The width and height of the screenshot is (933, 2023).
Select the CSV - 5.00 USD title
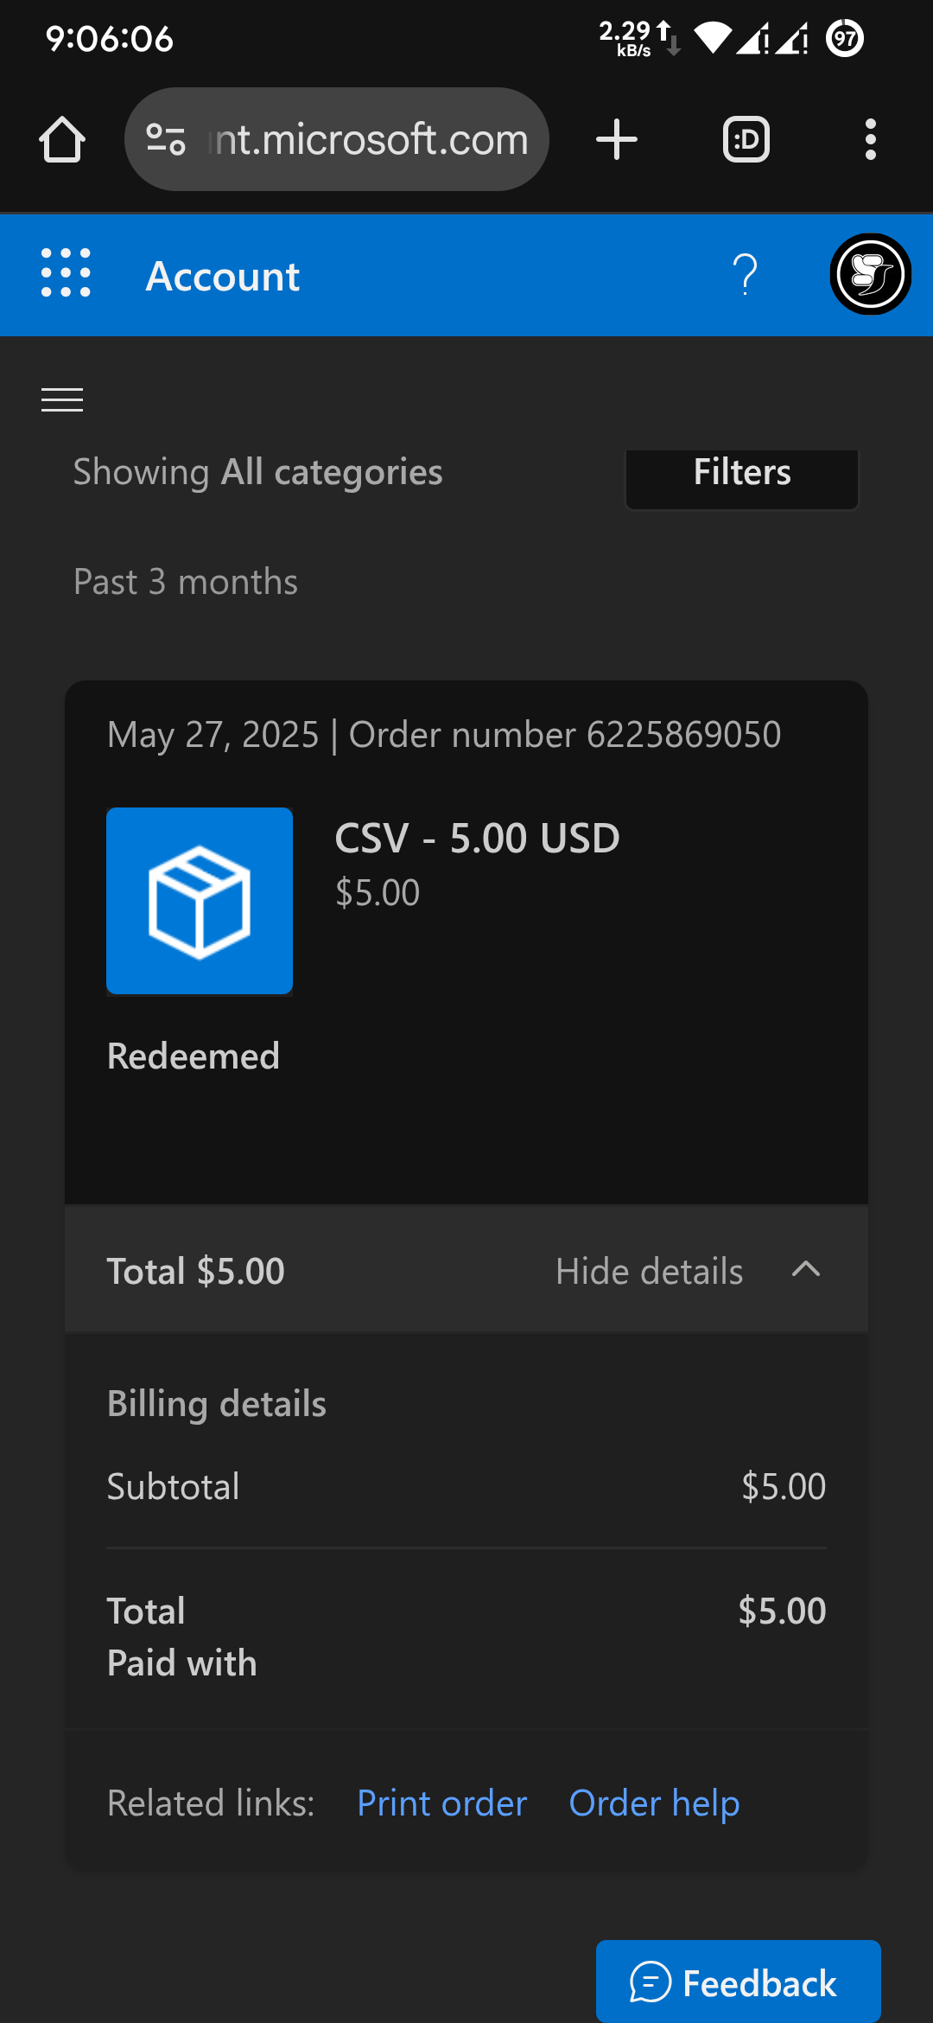(x=477, y=838)
